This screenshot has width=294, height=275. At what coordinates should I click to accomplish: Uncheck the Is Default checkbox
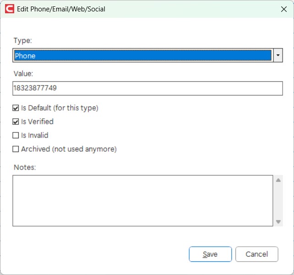click(16, 108)
